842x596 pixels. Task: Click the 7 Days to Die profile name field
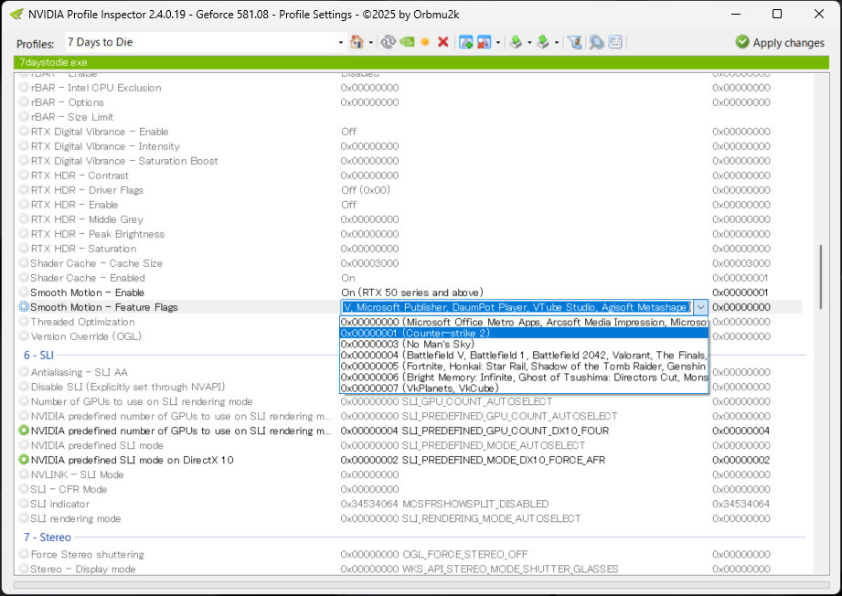[201, 42]
